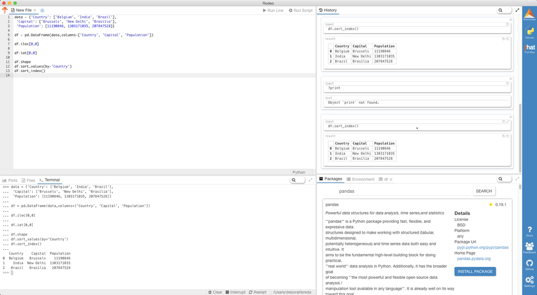
Task: Click the Rodeo window title
Action: (x=268, y=3)
